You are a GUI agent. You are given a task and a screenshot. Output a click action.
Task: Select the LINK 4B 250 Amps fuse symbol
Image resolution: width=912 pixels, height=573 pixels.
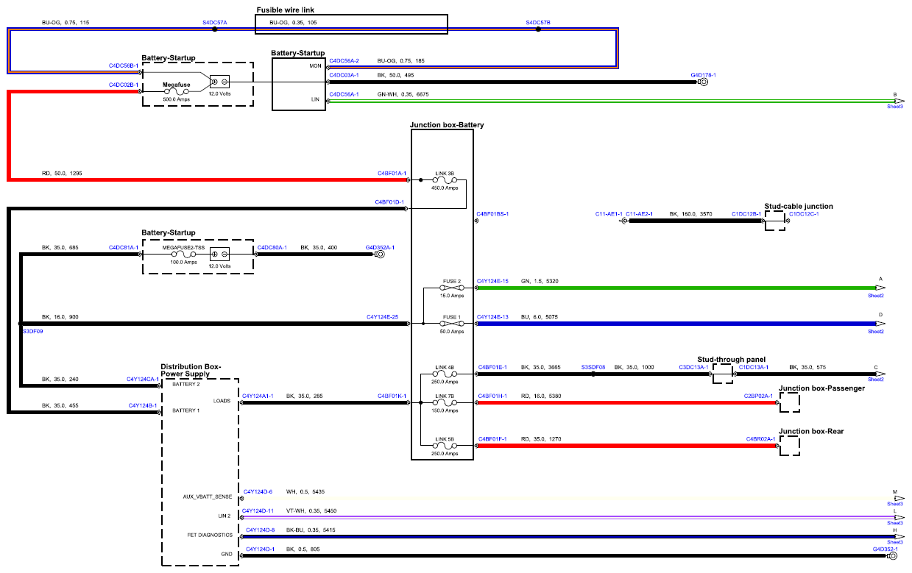coord(445,374)
